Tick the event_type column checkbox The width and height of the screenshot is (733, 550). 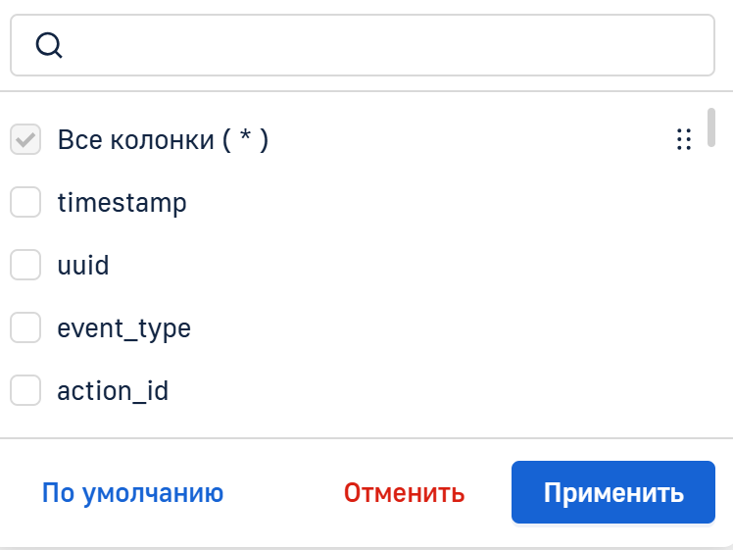point(25,328)
